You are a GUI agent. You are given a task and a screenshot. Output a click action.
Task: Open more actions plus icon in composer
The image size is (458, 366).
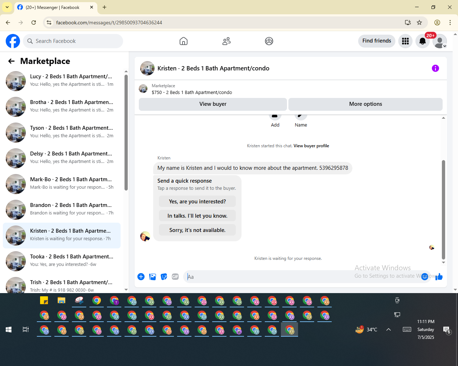[141, 277]
